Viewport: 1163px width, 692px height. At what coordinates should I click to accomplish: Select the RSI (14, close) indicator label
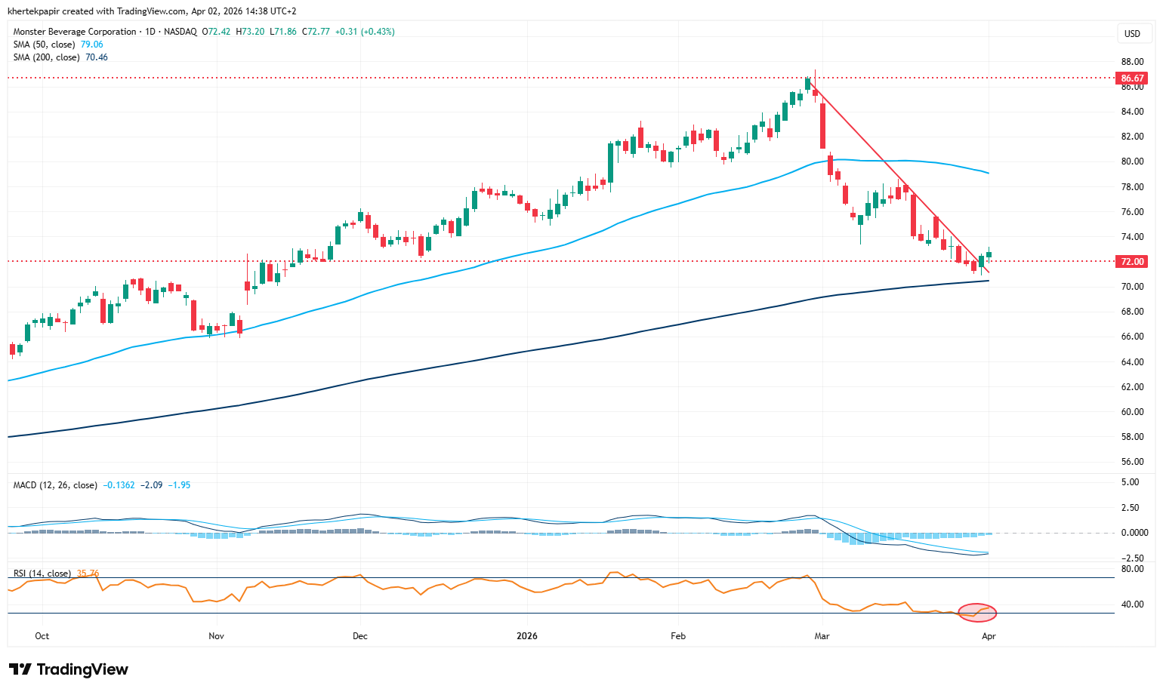[x=42, y=574]
